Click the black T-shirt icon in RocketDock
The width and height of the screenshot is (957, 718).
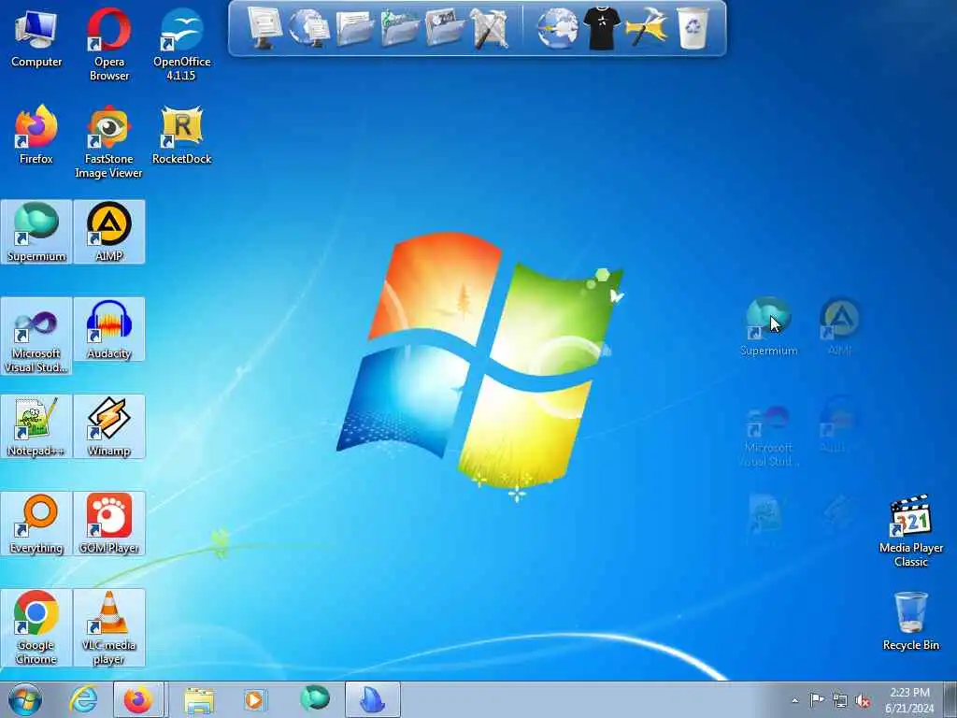[602, 28]
